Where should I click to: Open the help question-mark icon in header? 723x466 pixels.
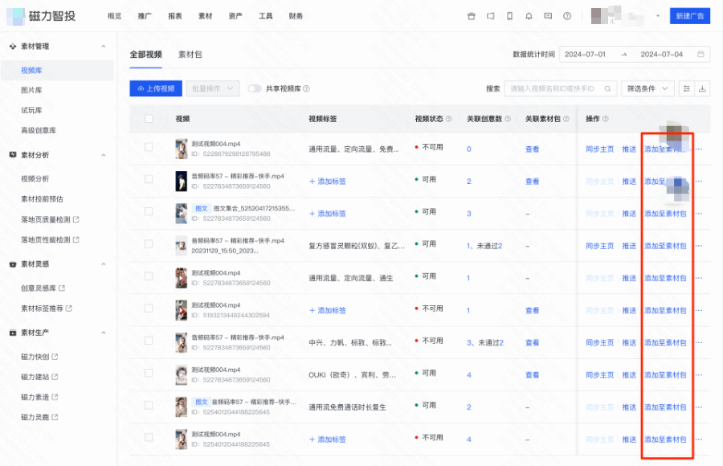click(567, 16)
